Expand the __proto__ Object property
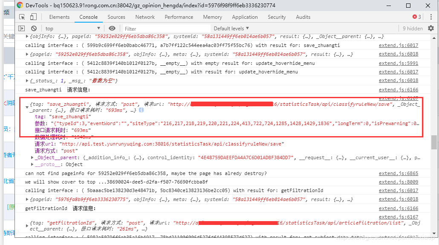Image resolution: width=439 pixels, height=245 pixels. [x=32, y=164]
